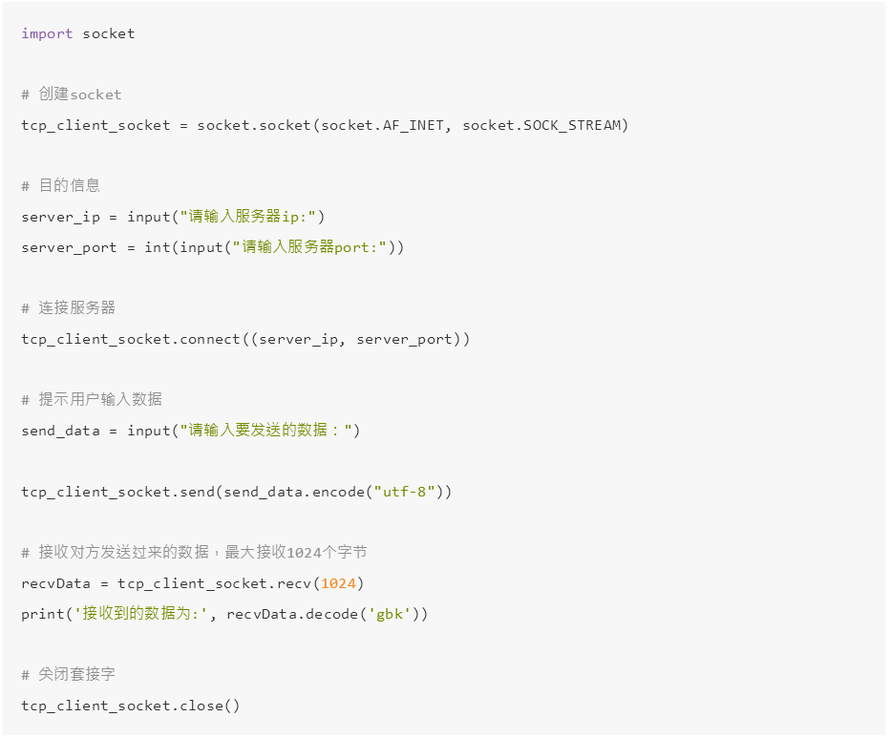Click the 连接服务器 comment
This screenshot has height=738, width=891.
[68, 308]
